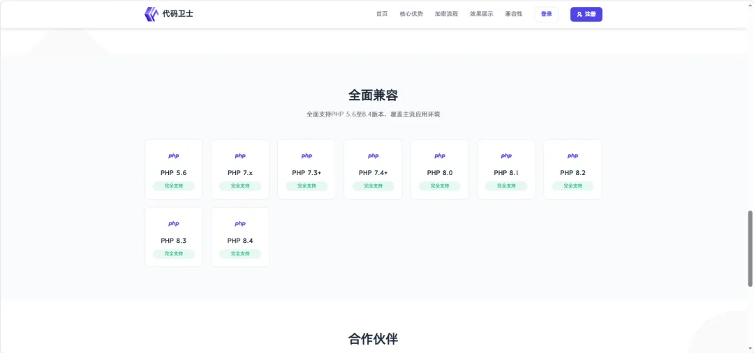Click the PHP 8.0 label

pos(440,173)
